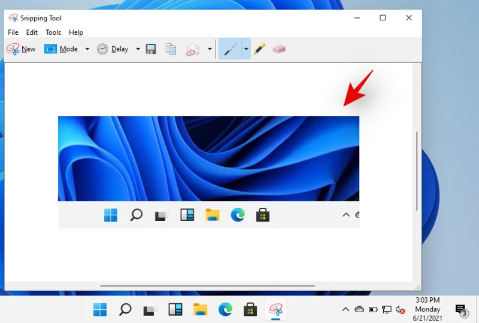
Task: Minimize the Snipping Tool window
Action: [x=357, y=18]
